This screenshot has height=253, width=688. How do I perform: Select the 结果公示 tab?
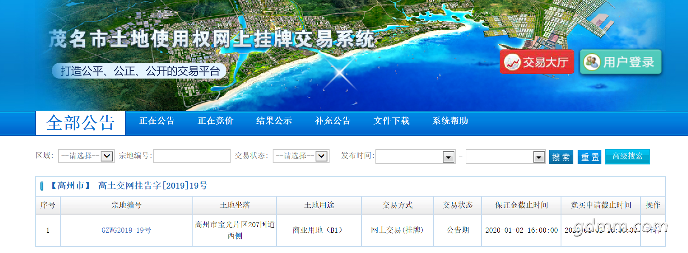coord(274,121)
